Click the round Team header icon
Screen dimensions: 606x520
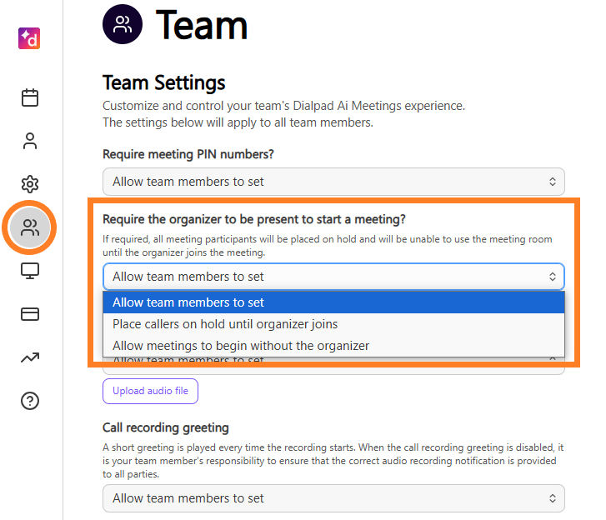click(123, 24)
